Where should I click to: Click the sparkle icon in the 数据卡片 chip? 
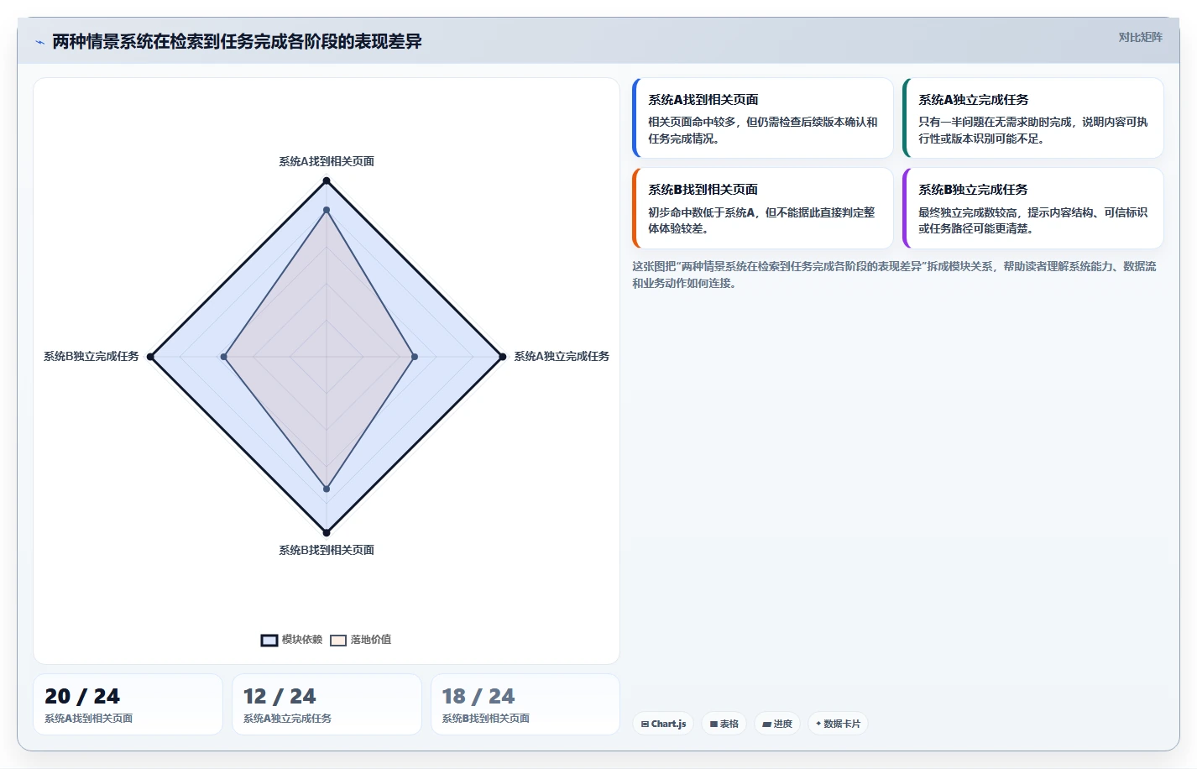pyautogui.click(x=818, y=723)
